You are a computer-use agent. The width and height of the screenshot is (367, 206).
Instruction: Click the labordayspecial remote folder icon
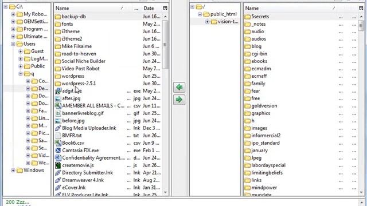pos(247,165)
